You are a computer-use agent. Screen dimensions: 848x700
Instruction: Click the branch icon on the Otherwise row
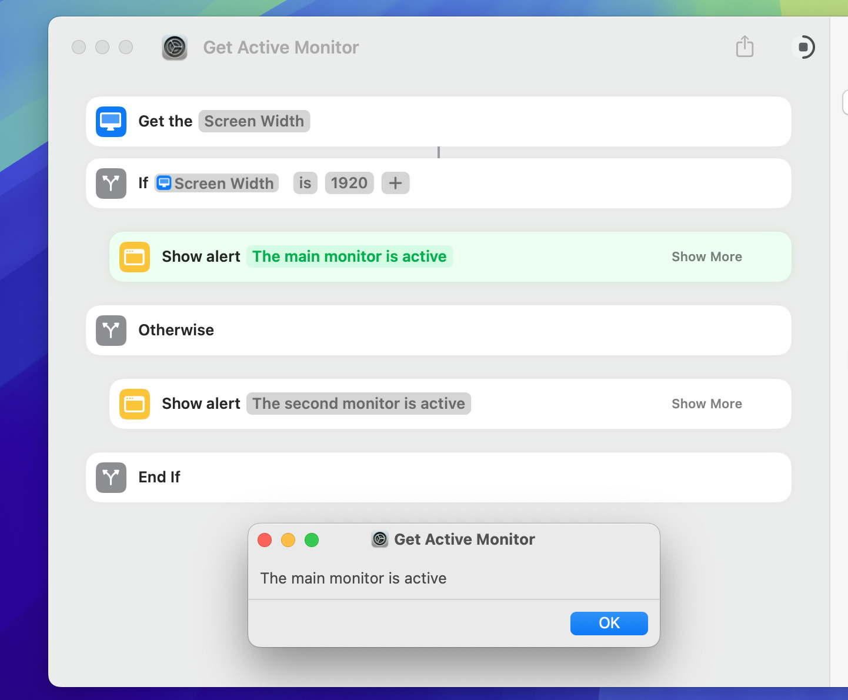coord(111,330)
